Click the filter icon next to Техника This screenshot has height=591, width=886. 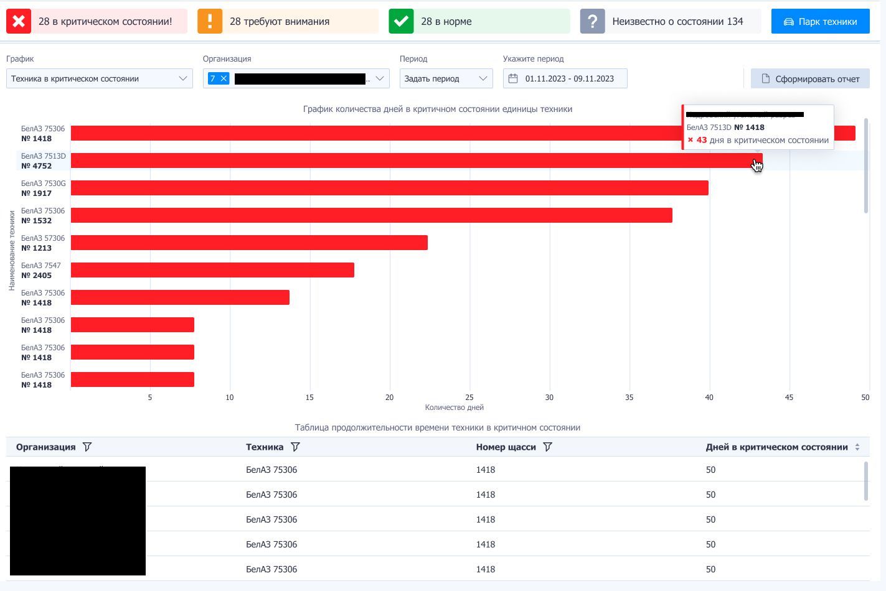(x=295, y=447)
